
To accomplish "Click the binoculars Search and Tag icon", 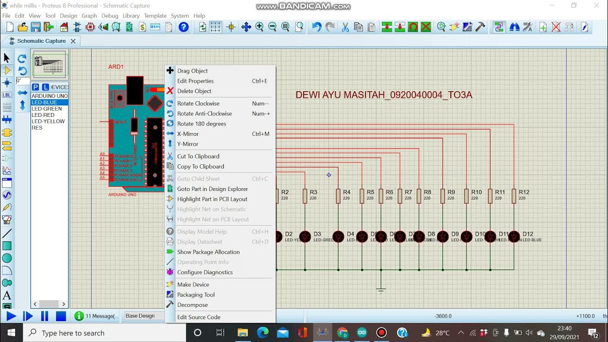I will pos(514,28).
